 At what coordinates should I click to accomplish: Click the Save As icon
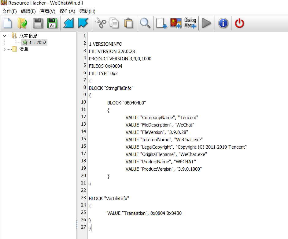pos(52,23)
